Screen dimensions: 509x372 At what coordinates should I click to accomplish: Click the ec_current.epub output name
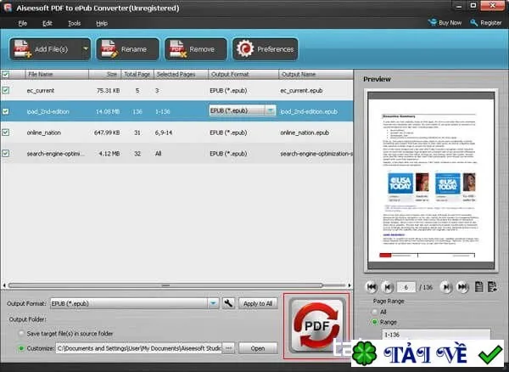[x=301, y=91]
